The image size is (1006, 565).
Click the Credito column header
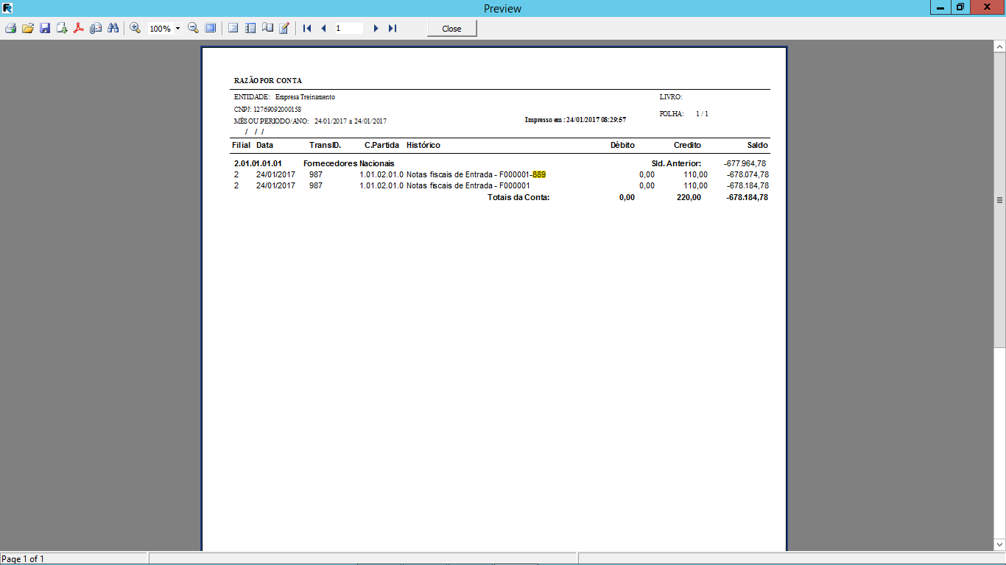687,145
